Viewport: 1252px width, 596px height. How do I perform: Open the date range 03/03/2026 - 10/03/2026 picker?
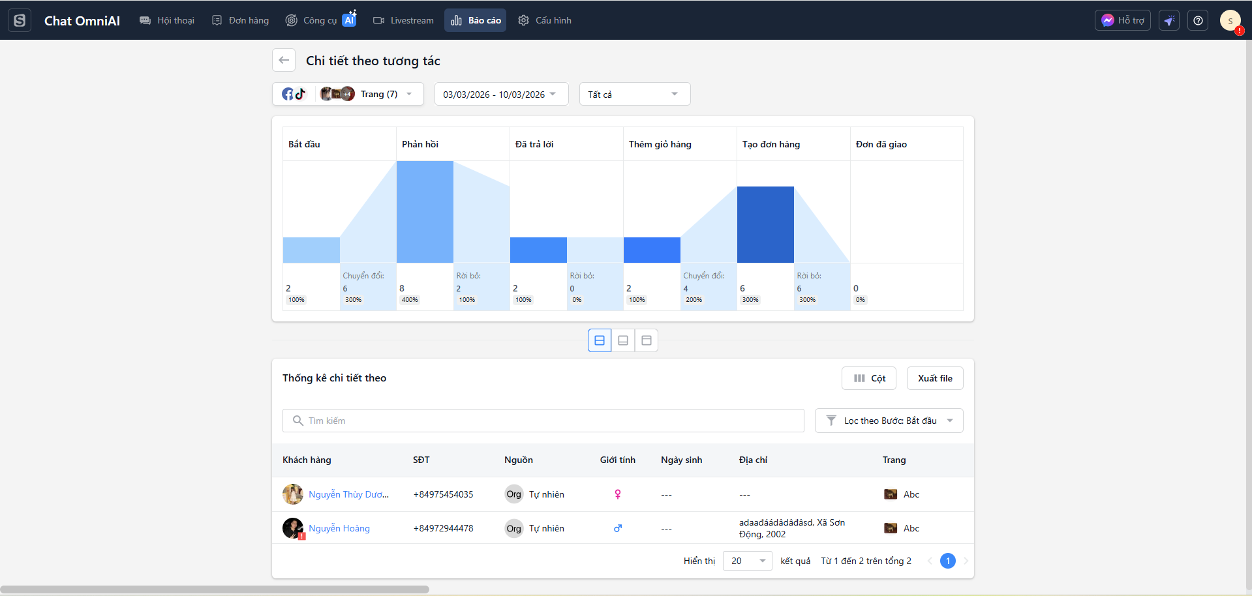(501, 94)
